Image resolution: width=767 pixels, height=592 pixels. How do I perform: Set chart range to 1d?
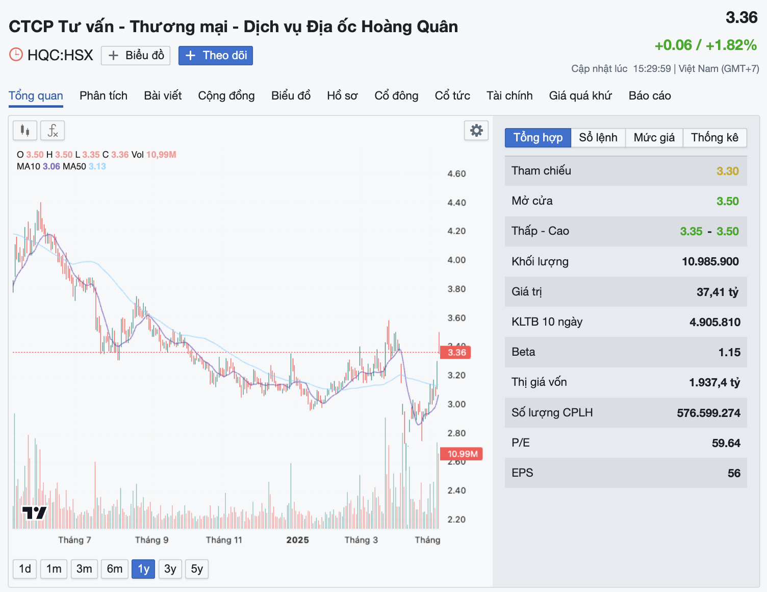point(25,569)
